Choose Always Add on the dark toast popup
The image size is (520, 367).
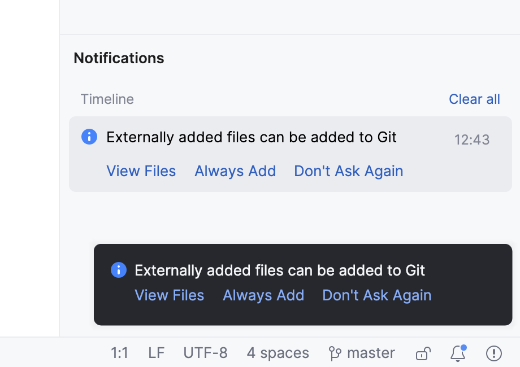[x=263, y=295]
